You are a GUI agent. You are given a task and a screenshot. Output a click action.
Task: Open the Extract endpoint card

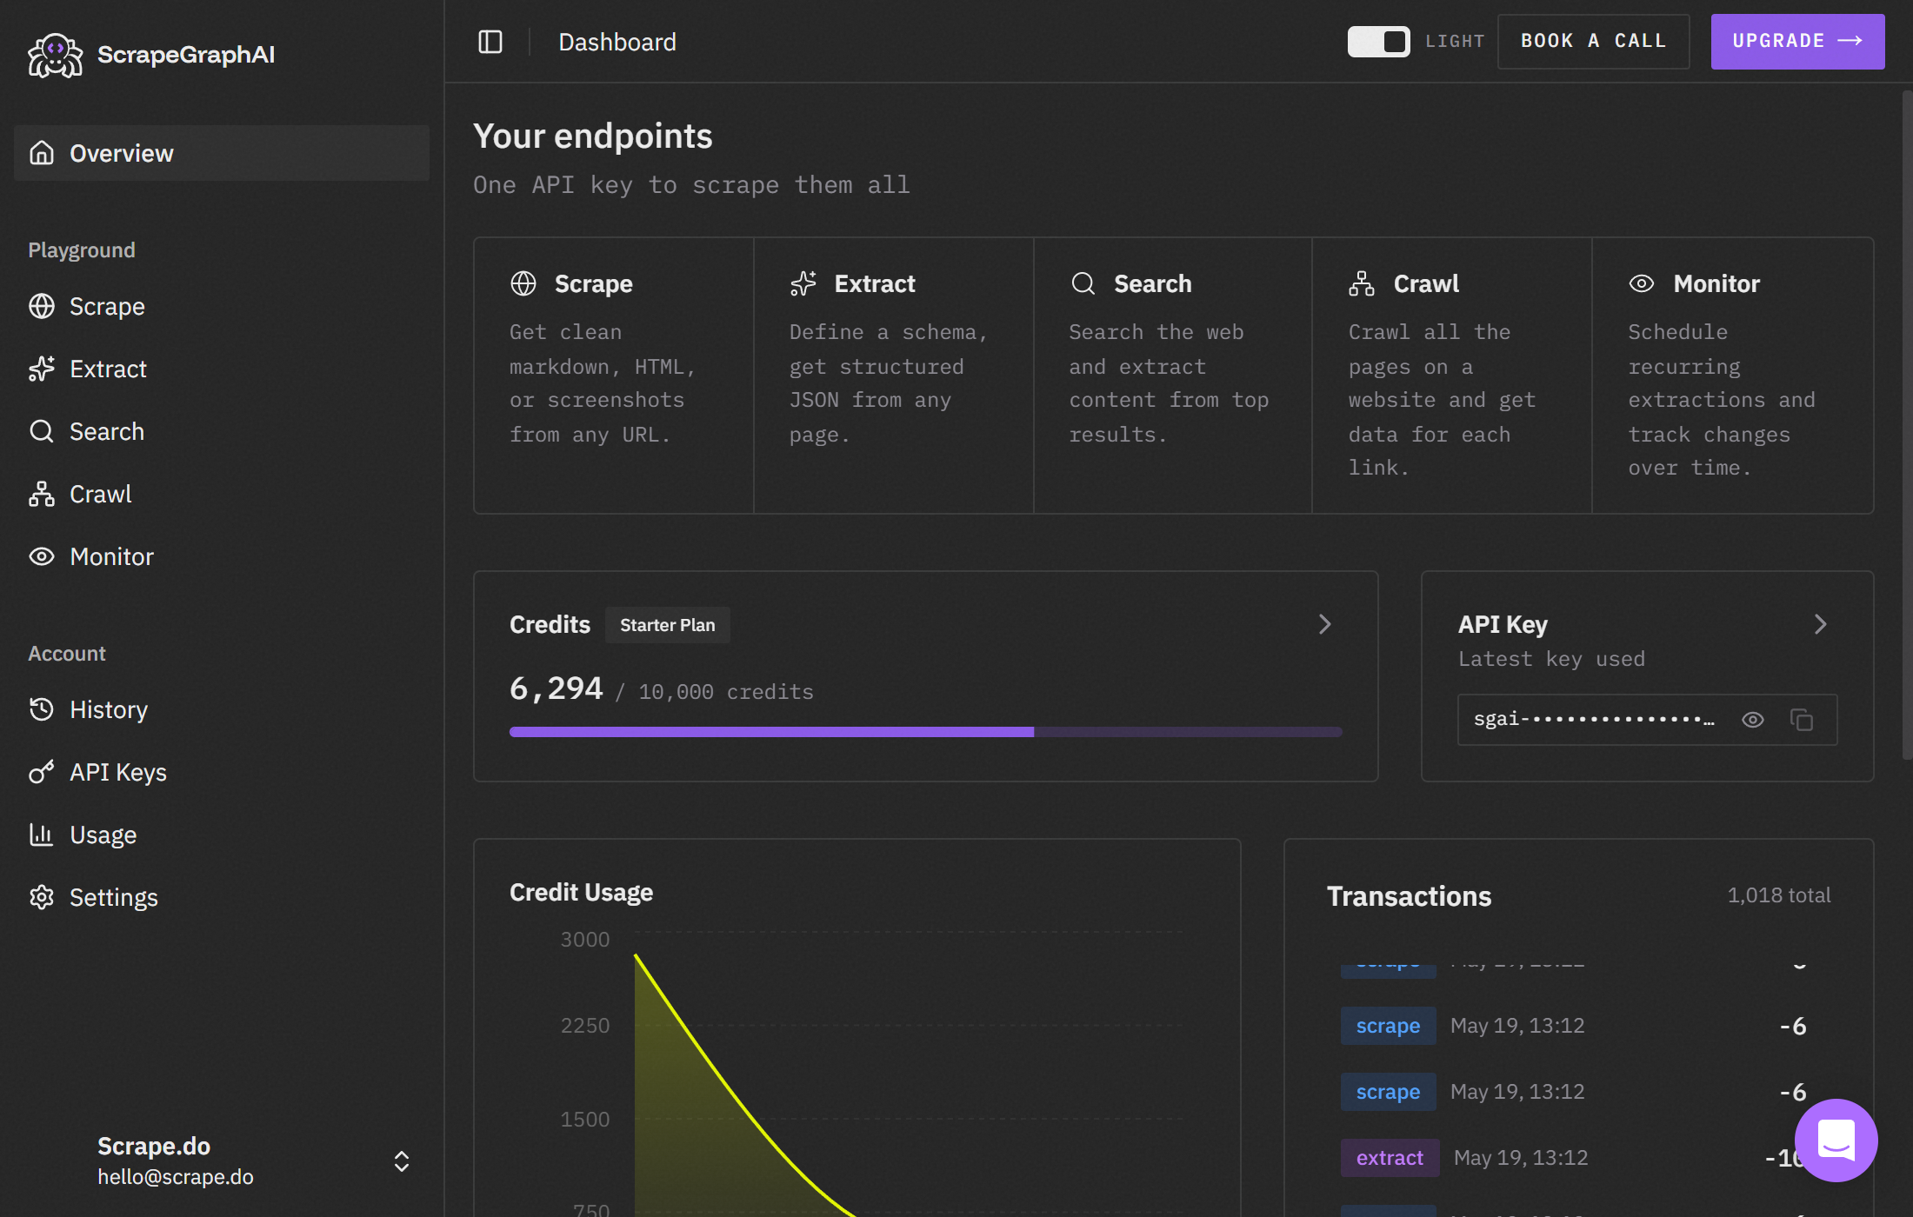tap(894, 376)
